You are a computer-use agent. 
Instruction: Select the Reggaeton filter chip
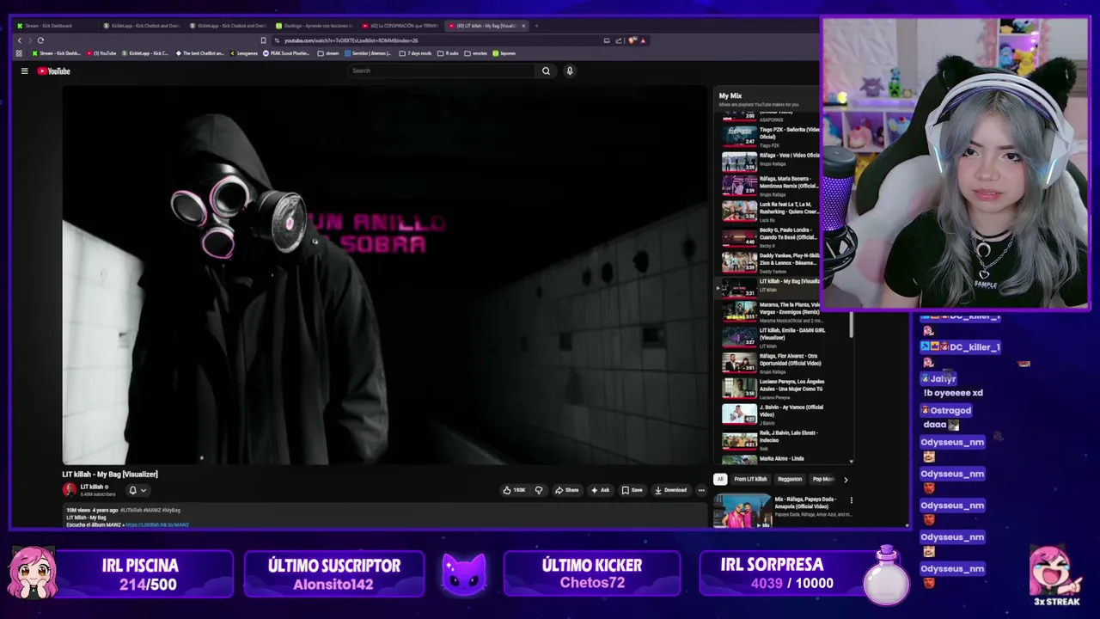790,479
